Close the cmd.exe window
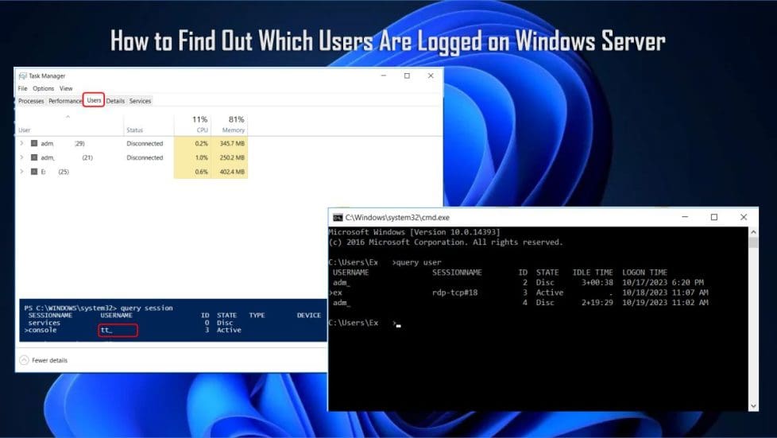777x438 pixels. [744, 217]
